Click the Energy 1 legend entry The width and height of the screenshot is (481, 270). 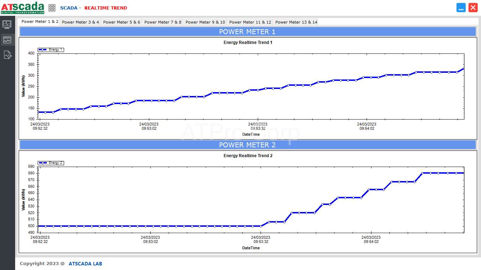51,50
